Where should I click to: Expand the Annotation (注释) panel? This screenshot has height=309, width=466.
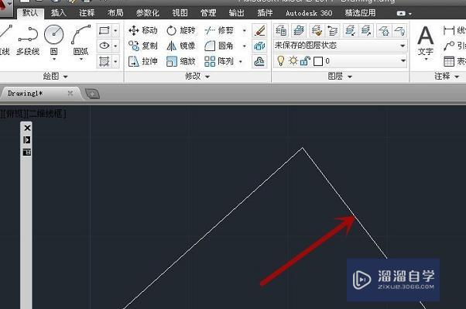(x=447, y=77)
